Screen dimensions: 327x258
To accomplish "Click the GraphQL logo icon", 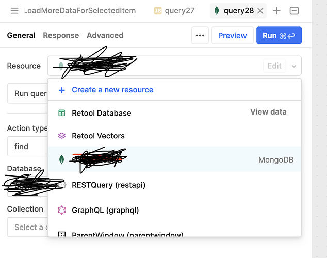I will 62,210.
